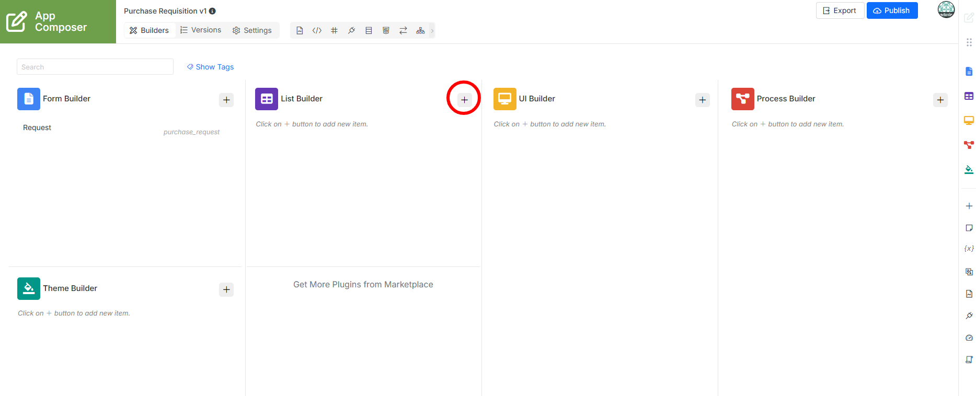The image size is (976, 396).
Task: Open the Settings tab
Action: click(x=252, y=30)
